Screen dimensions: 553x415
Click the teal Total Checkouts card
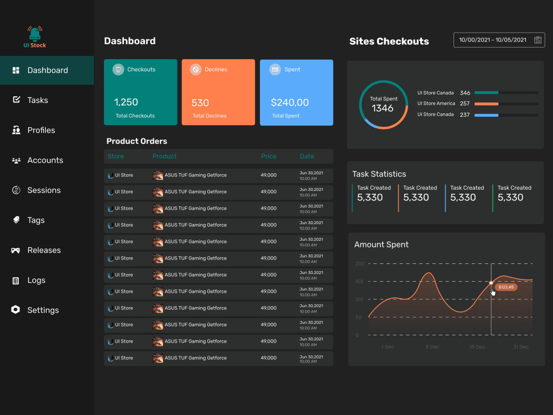coord(140,92)
